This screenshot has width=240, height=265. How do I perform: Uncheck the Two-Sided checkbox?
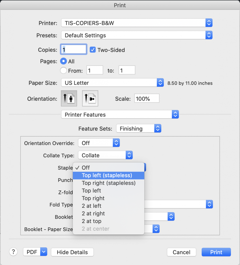click(93, 50)
